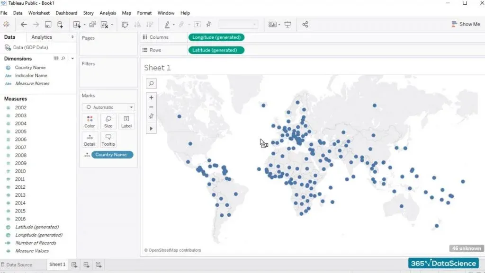Screen dimensions: 485x273
Task: Add a new dashboard from bottom tabs
Action: 86,264
